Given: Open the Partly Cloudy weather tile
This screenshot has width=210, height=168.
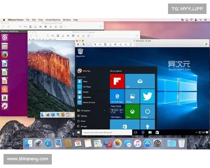Looking at the screenshot, I should [x=117, y=111].
